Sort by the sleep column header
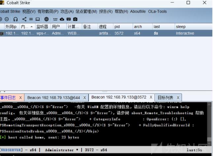Viewport: 213px width, 156px height. 194,27
